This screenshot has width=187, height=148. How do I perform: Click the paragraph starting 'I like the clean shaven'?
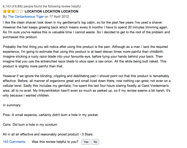click(x=86, y=30)
